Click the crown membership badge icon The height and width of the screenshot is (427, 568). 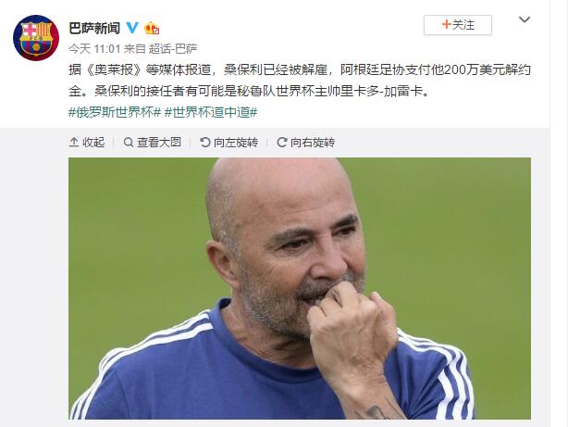pyautogui.click(x=152, y=28)
